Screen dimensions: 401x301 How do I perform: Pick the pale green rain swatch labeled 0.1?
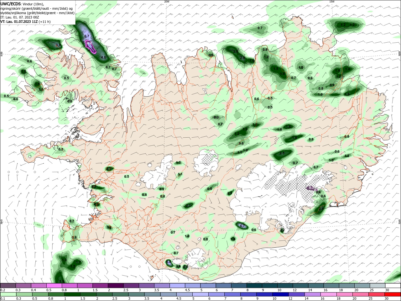click(x=8, y=294)
